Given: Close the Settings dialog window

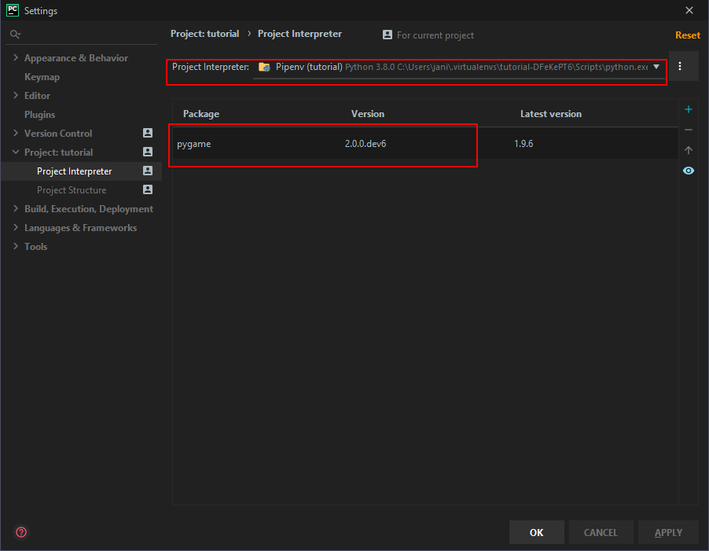Looking at the screenshot, I should tap(689, 10).
